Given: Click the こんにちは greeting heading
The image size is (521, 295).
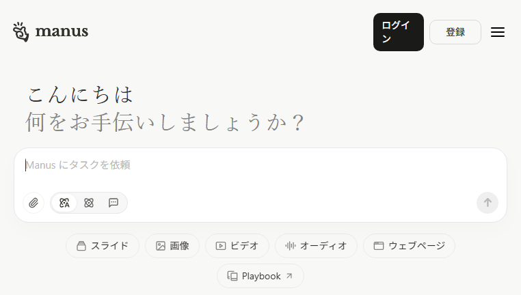Looking at the screenshot, I should pos(80,94).
